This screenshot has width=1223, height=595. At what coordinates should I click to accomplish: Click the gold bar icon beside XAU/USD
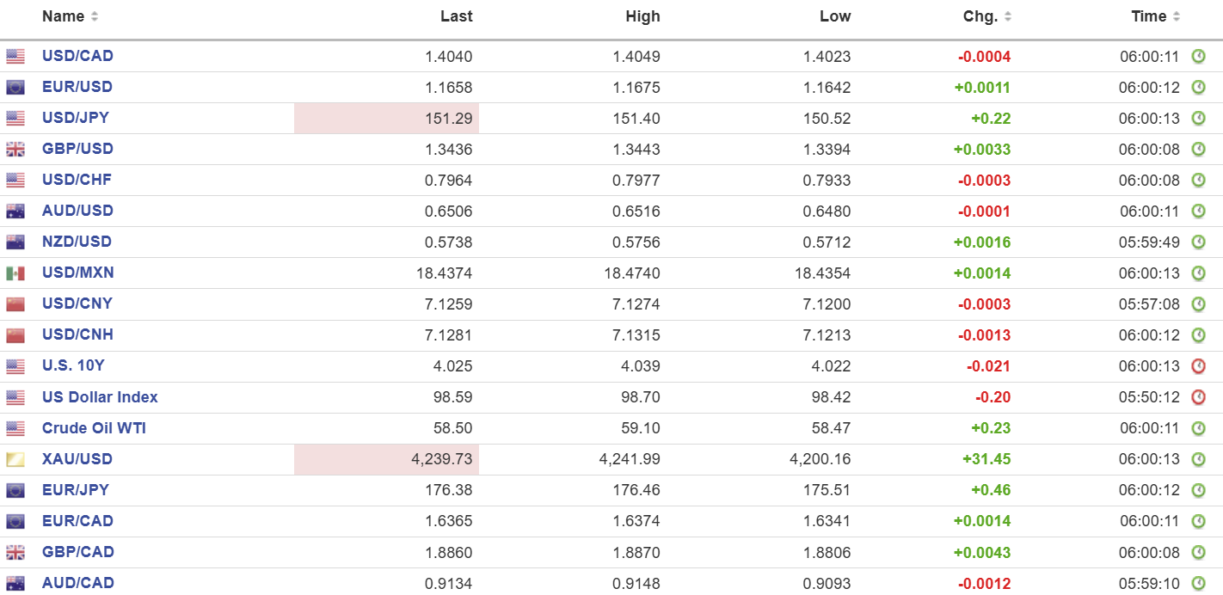15,459
